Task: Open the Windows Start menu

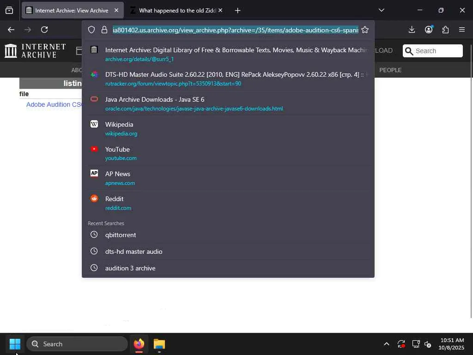Action: (15, 344)
